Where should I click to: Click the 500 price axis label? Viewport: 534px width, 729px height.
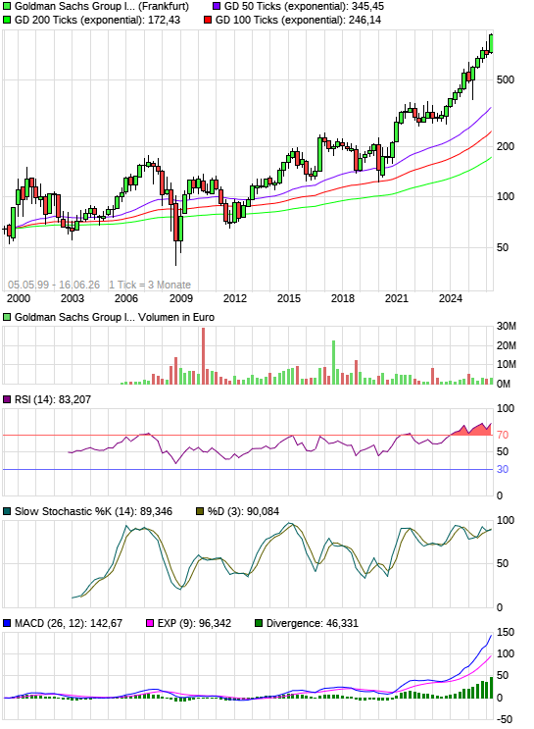click(x=506, y=79)
